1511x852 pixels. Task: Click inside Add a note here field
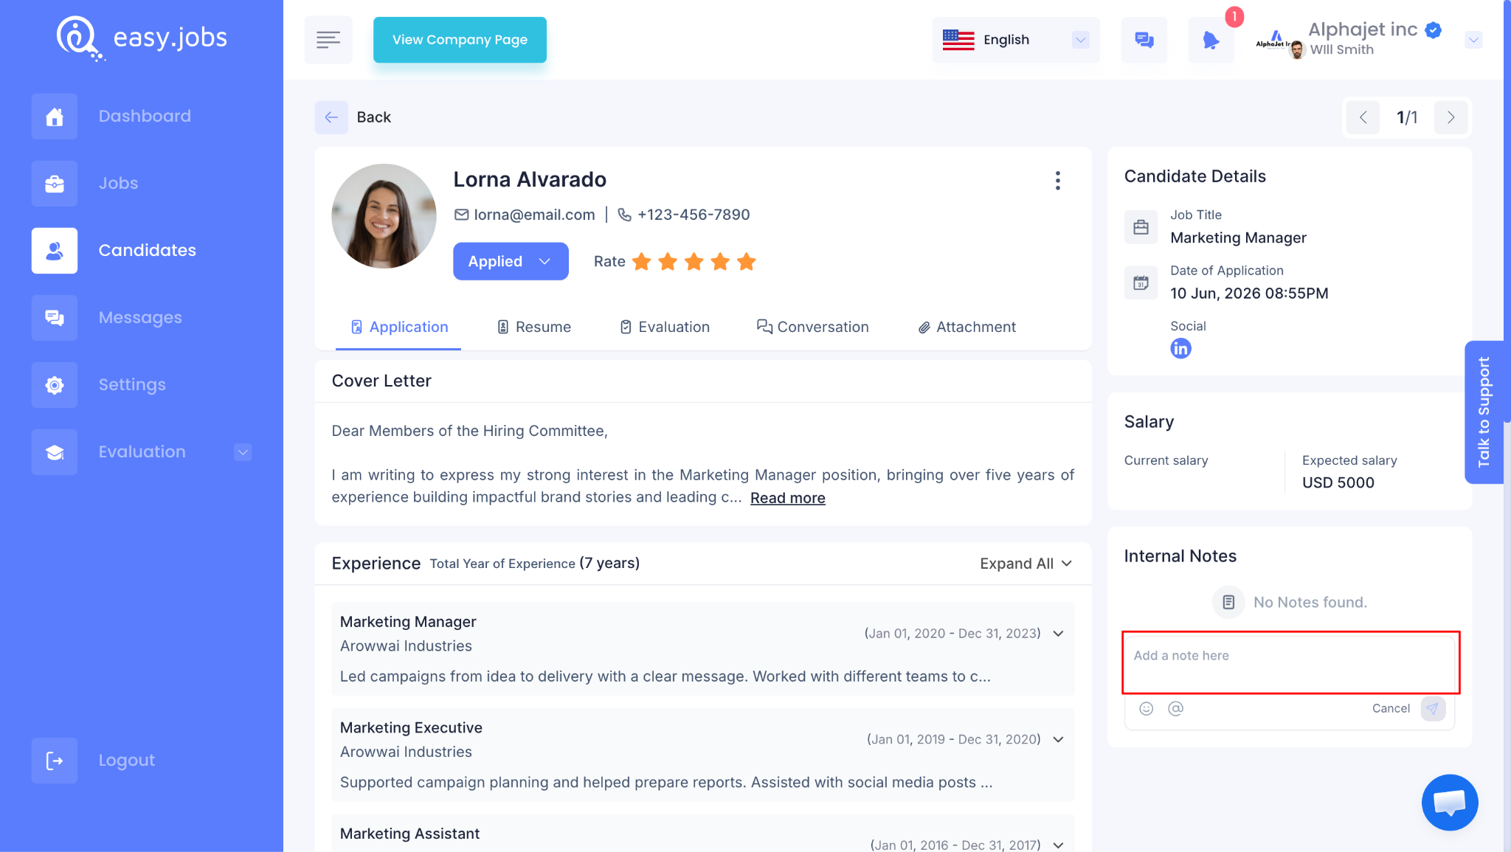tap(1290, 662)
